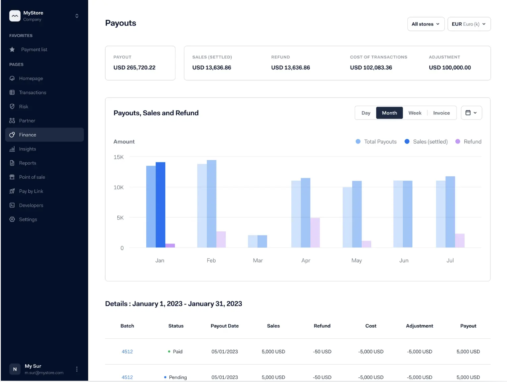This screenshot has height=382, width=507.
Task: Select Point of sale
Action: coord(33,177)
